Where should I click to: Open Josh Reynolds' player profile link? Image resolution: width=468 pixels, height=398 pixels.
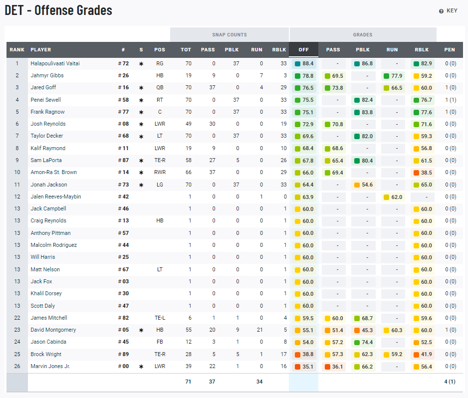tap(48, 124)
